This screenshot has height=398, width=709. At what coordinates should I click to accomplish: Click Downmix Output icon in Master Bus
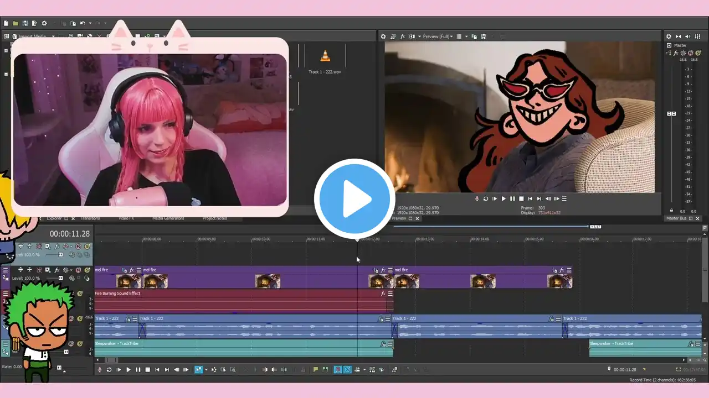point(679,36)
